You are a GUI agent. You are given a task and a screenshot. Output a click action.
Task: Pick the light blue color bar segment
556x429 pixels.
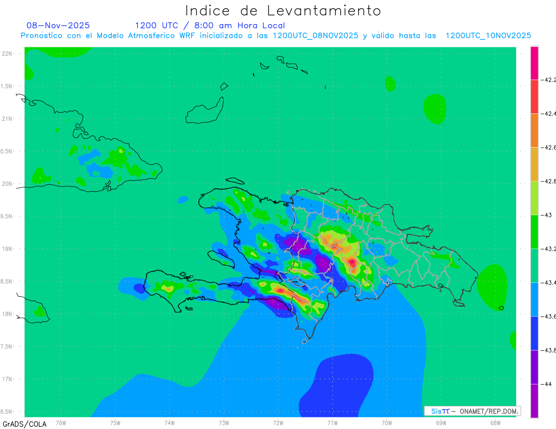534,299
